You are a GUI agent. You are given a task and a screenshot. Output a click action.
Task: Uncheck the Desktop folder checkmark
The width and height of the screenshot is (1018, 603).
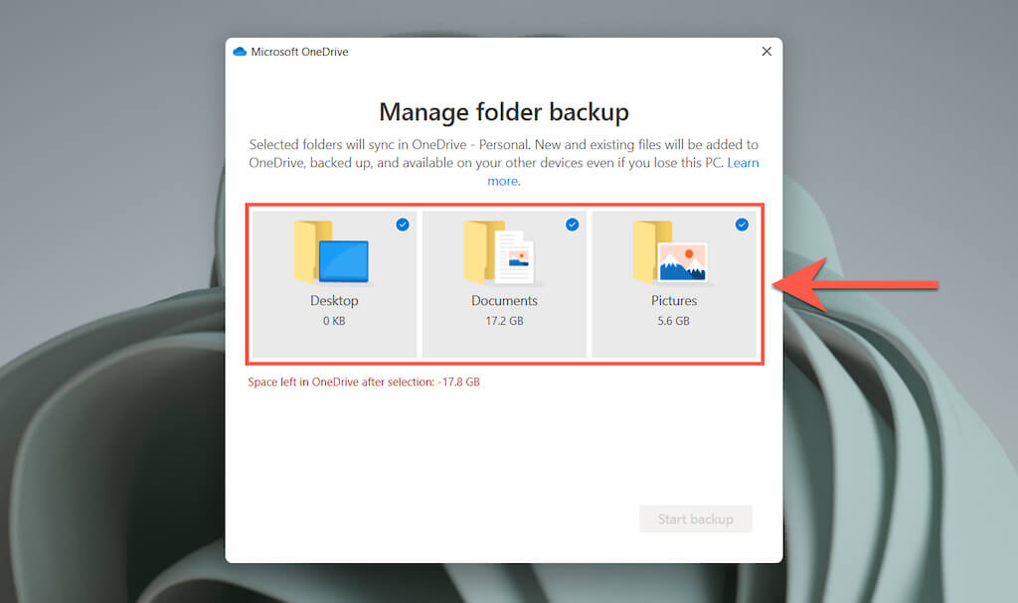click(x=403, y=225)
